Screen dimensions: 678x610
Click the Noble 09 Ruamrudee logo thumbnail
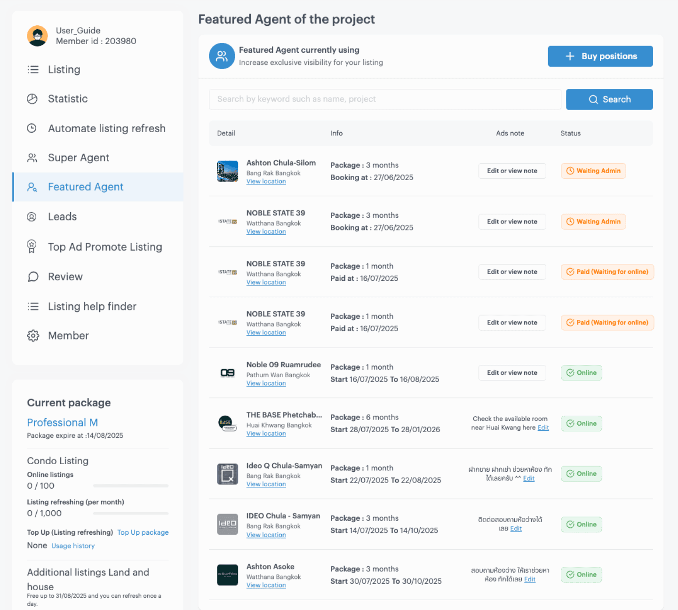(x=227, y=373)
